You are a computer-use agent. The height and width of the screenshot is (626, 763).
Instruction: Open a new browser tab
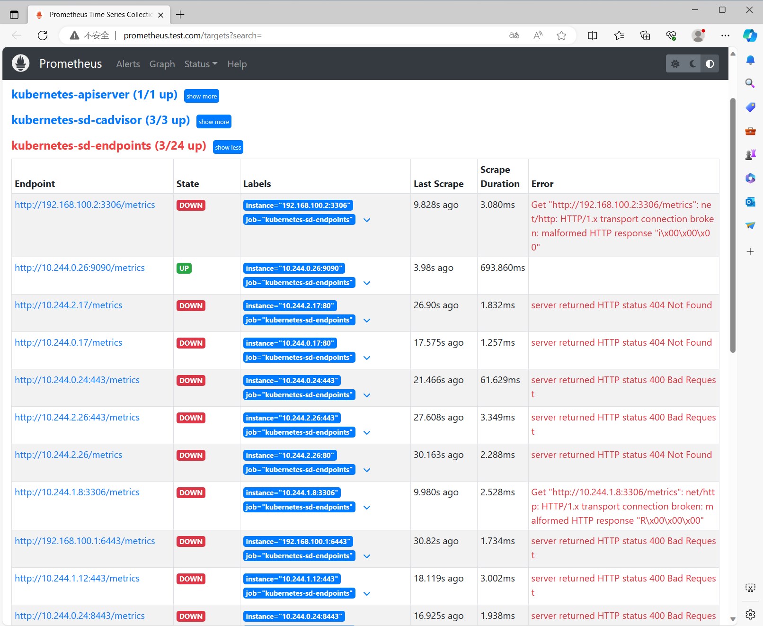click(180, 15)
